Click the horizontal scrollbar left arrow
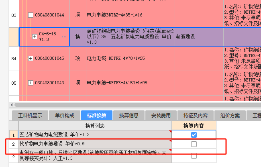This screenshot has width=261, height=167. (x=12, y=105)
